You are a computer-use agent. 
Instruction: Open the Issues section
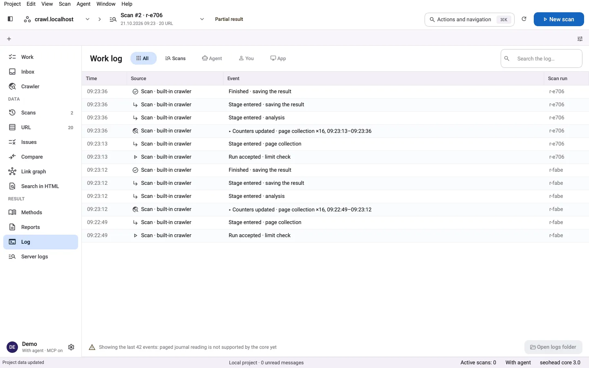(x=40, y=142)
